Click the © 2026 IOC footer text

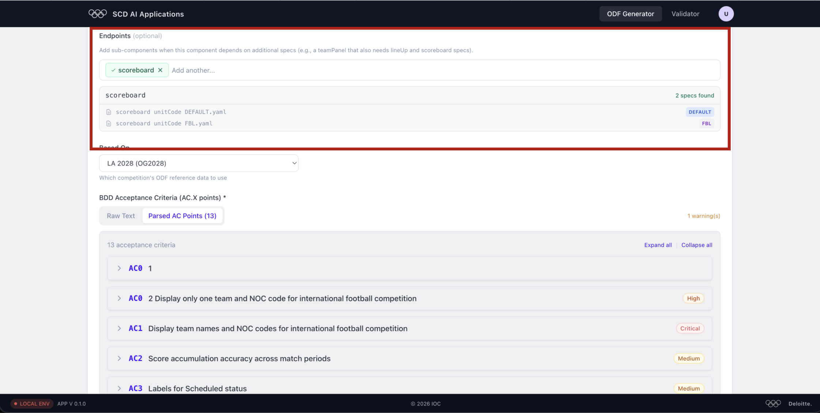coord(426,404)
